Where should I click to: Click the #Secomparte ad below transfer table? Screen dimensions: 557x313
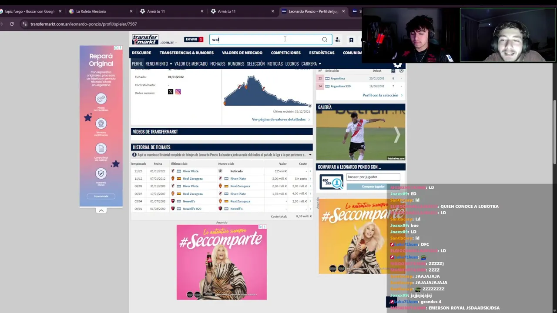(221, 262)
